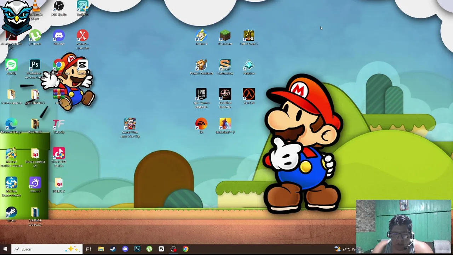Image resolution: width=453 pixels, height=255 pixels.
Task: Open the Adobe Audition desktop shortcut
Action: click(82, 9)
